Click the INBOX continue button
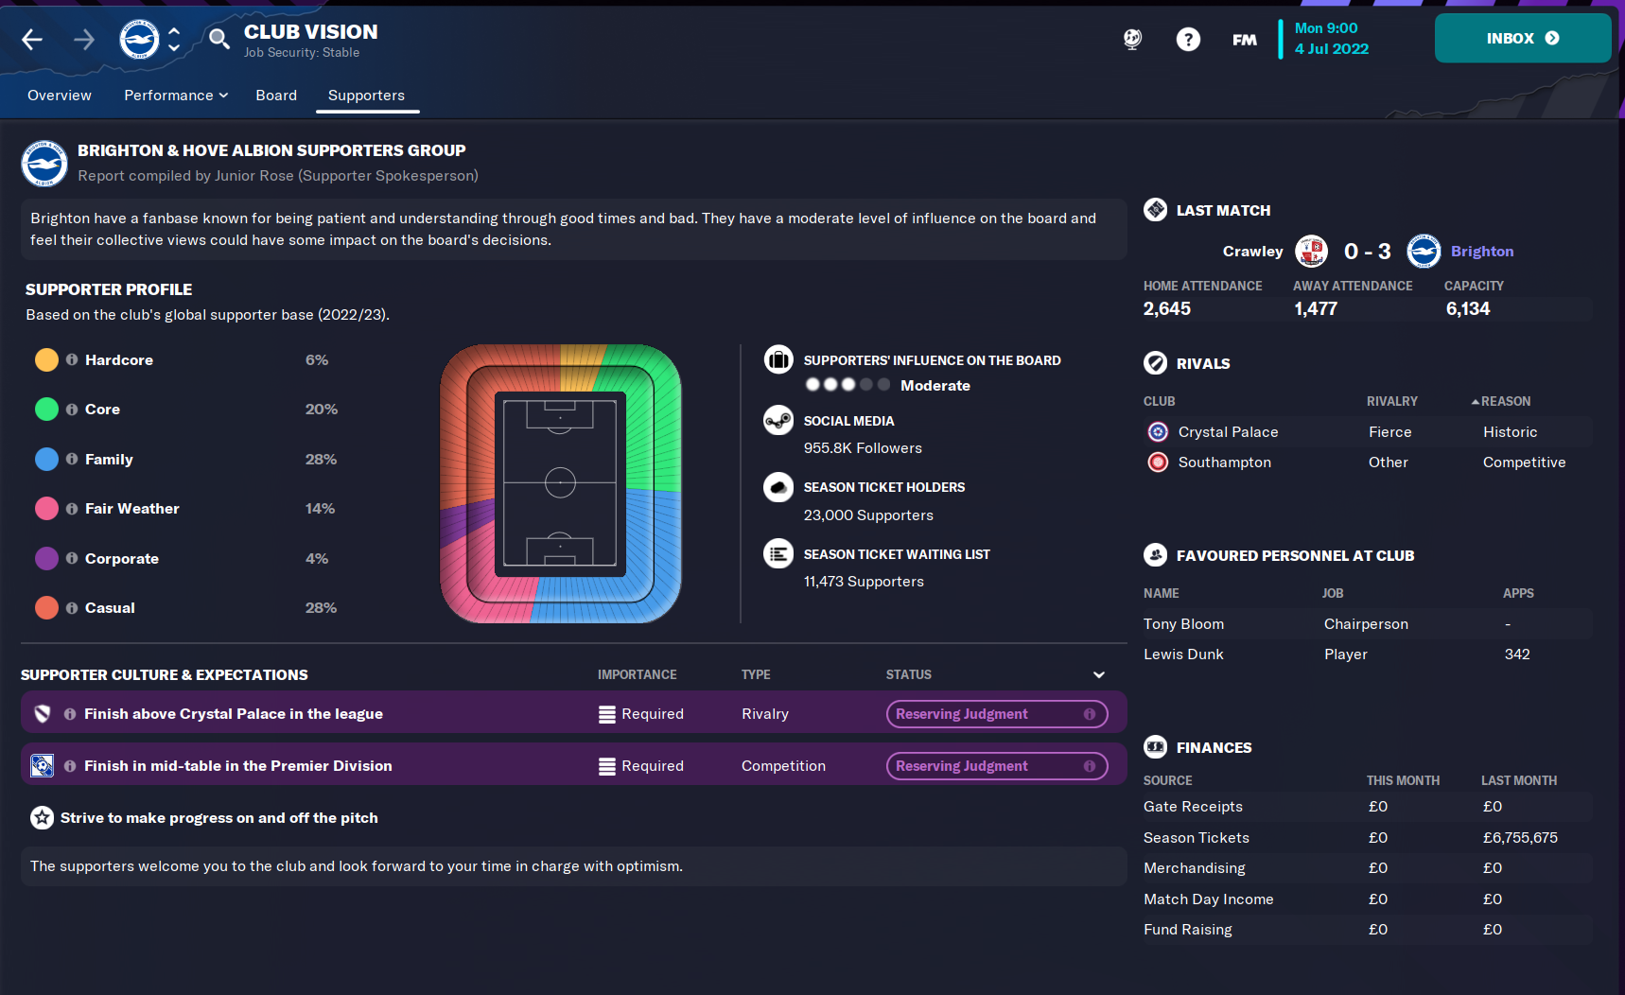The height and width of the screenshot is (995, 1625). pos(1522,38)
